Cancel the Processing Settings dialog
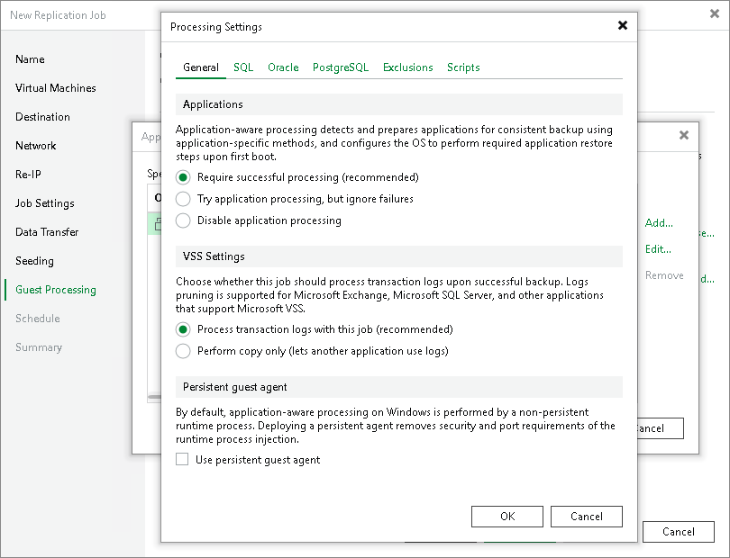The width and height of the screenshot is (730, 558). 586,517
